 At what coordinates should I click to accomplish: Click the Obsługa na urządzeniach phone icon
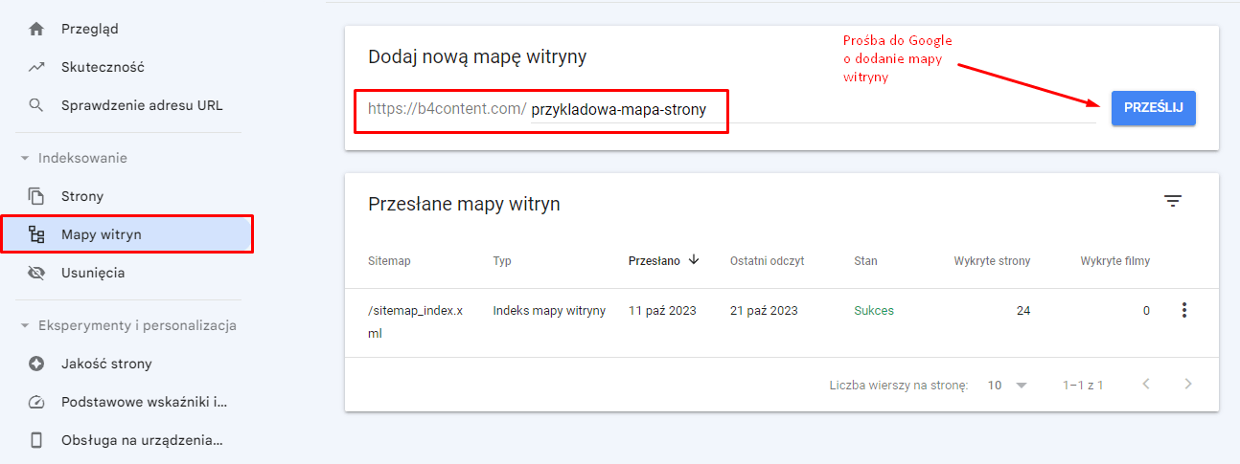36,440
